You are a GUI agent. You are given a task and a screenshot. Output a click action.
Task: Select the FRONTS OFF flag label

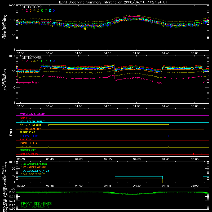pos(28,150)
